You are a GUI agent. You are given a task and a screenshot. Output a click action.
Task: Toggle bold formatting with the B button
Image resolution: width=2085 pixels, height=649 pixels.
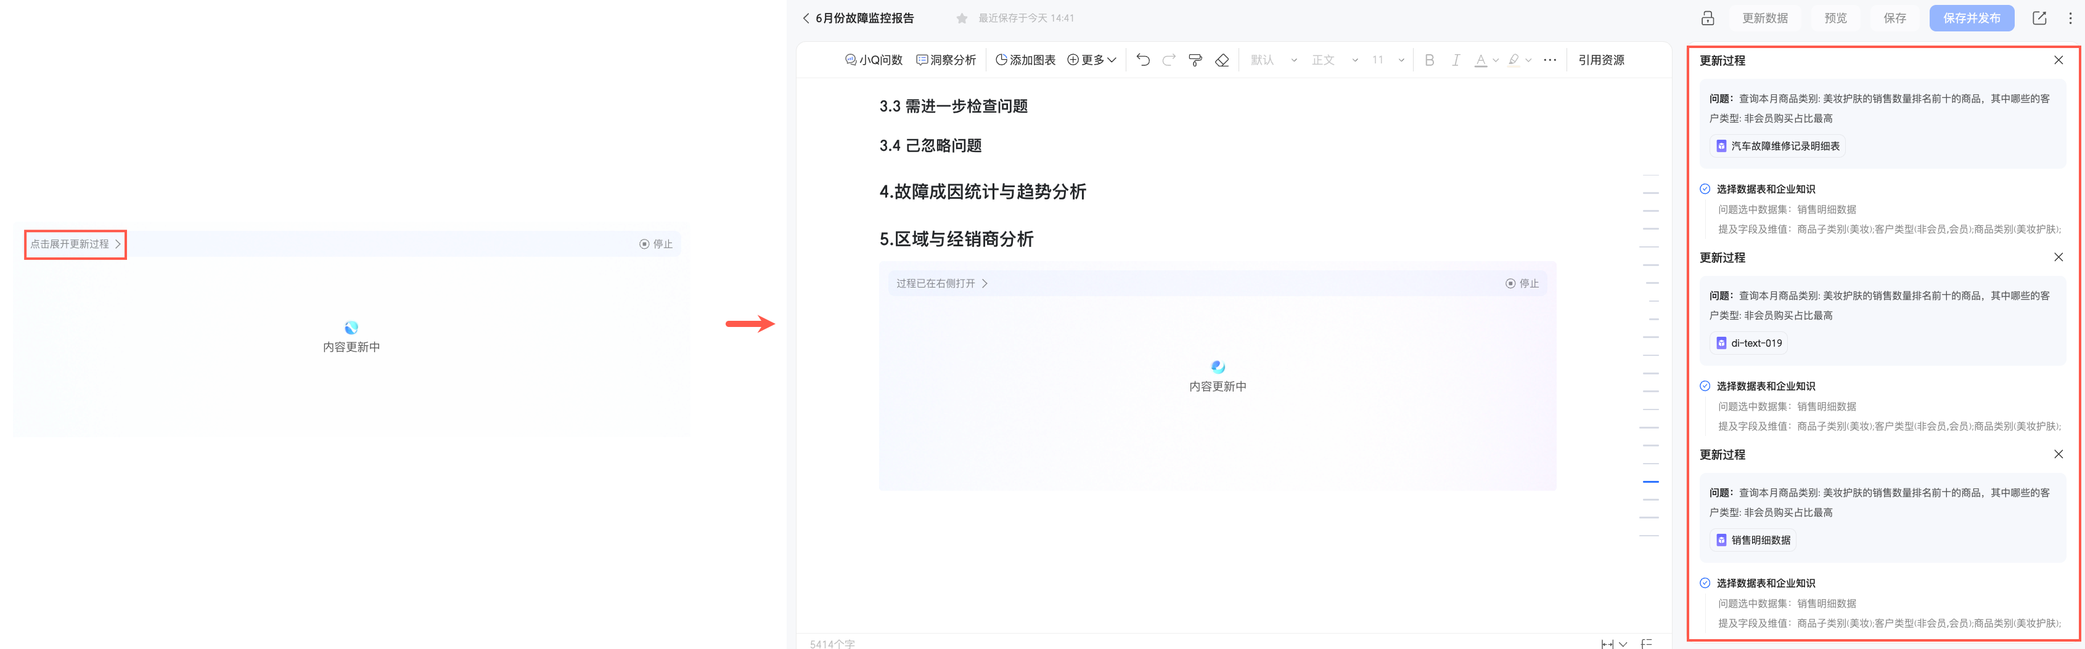(1430, 60)
